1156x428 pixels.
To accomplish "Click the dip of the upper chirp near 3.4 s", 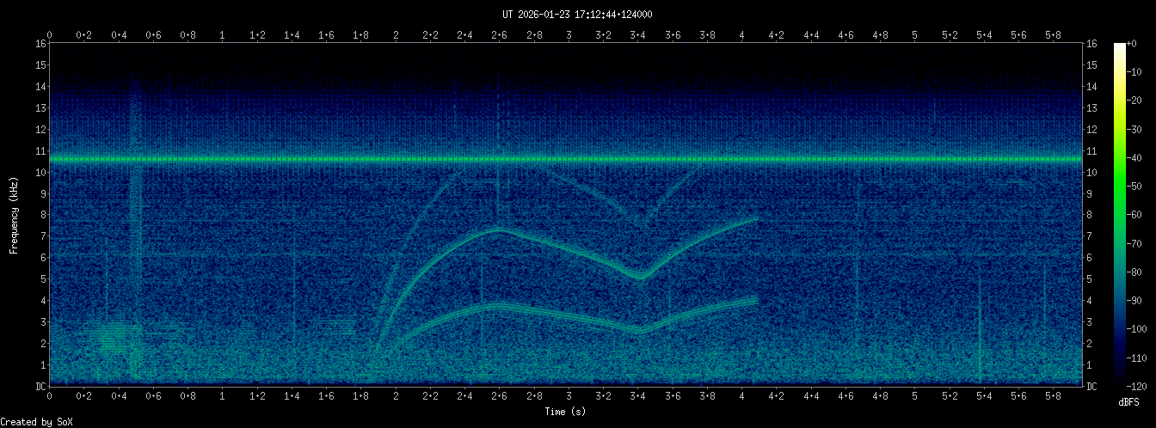I will tap(639, 277).
